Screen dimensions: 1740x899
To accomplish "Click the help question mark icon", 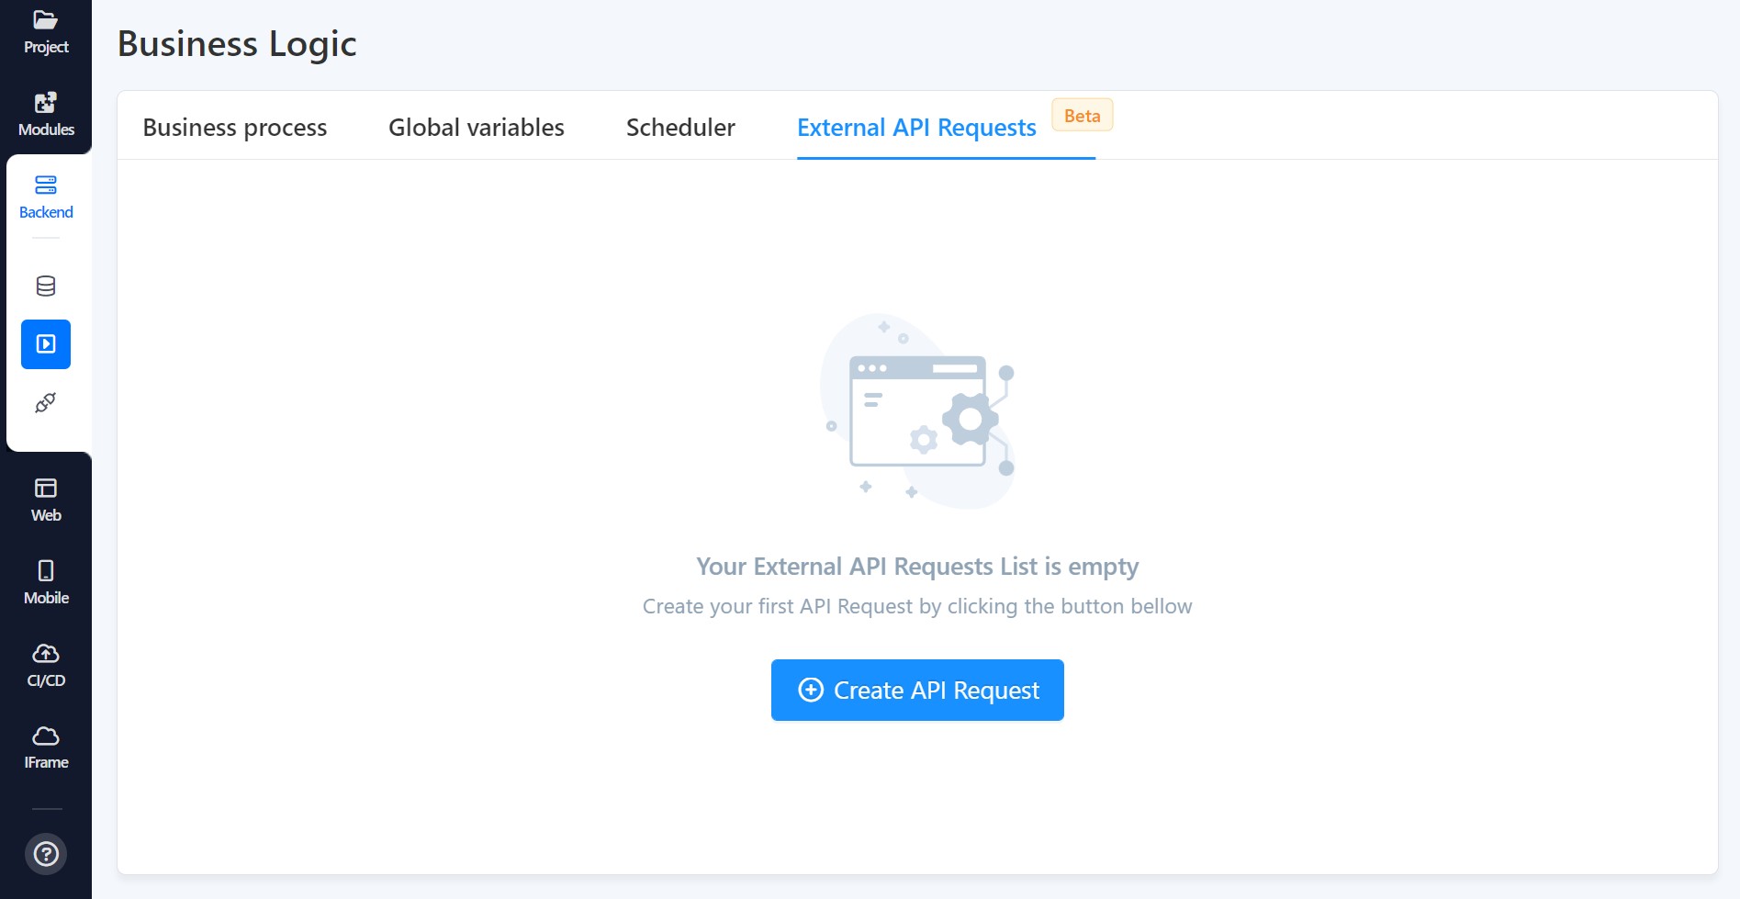I will click(x=46, y=853).
